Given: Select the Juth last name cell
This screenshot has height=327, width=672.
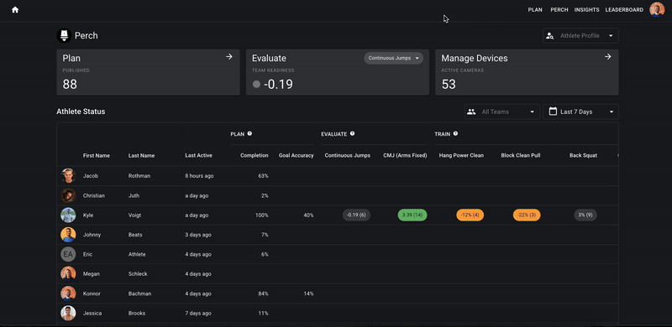Looking at the screenshot, I should pos(134,195).
